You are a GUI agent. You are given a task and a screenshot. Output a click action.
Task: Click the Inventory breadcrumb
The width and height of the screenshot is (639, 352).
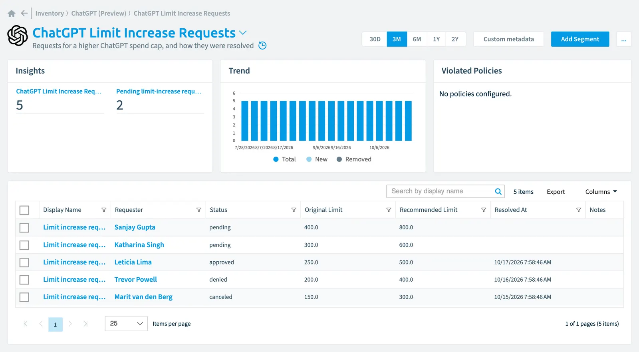tap(50, 13)
